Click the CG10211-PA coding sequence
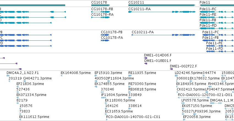Screen dimensions: 234x121 pos(163,35)
